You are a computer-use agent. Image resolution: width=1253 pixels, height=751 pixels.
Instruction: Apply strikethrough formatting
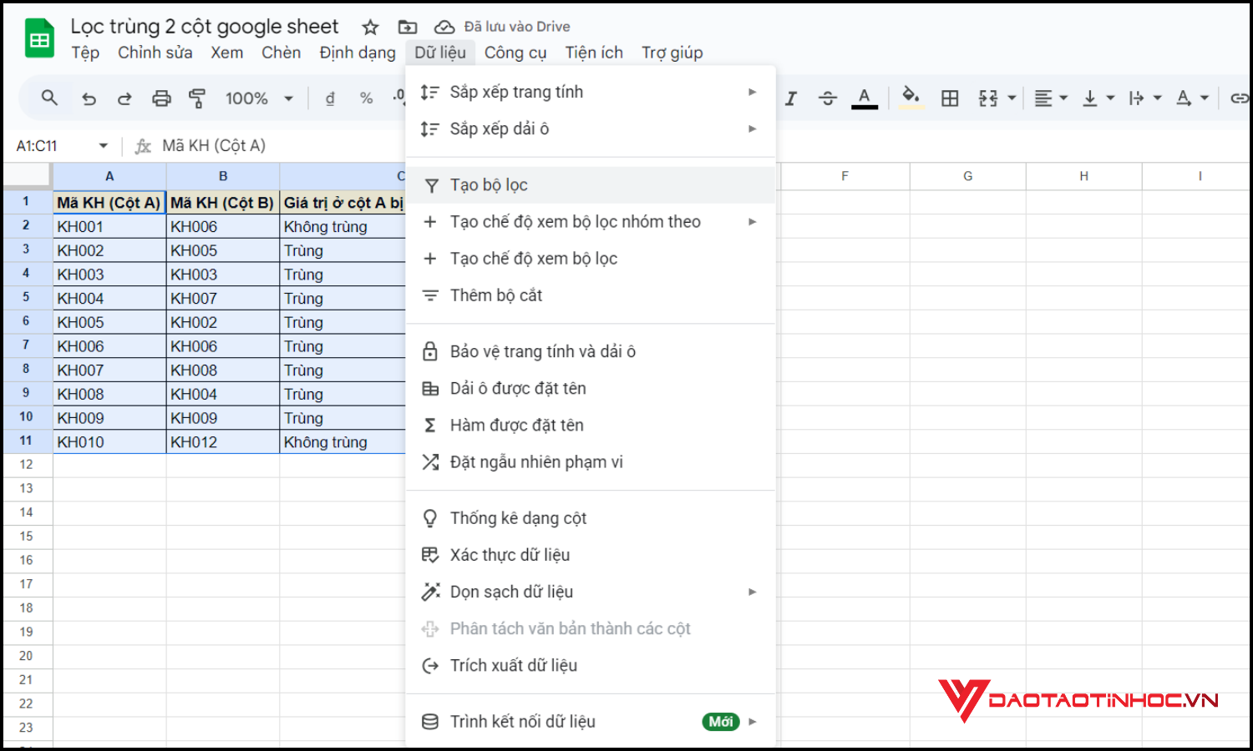click(x=828, y=98)
